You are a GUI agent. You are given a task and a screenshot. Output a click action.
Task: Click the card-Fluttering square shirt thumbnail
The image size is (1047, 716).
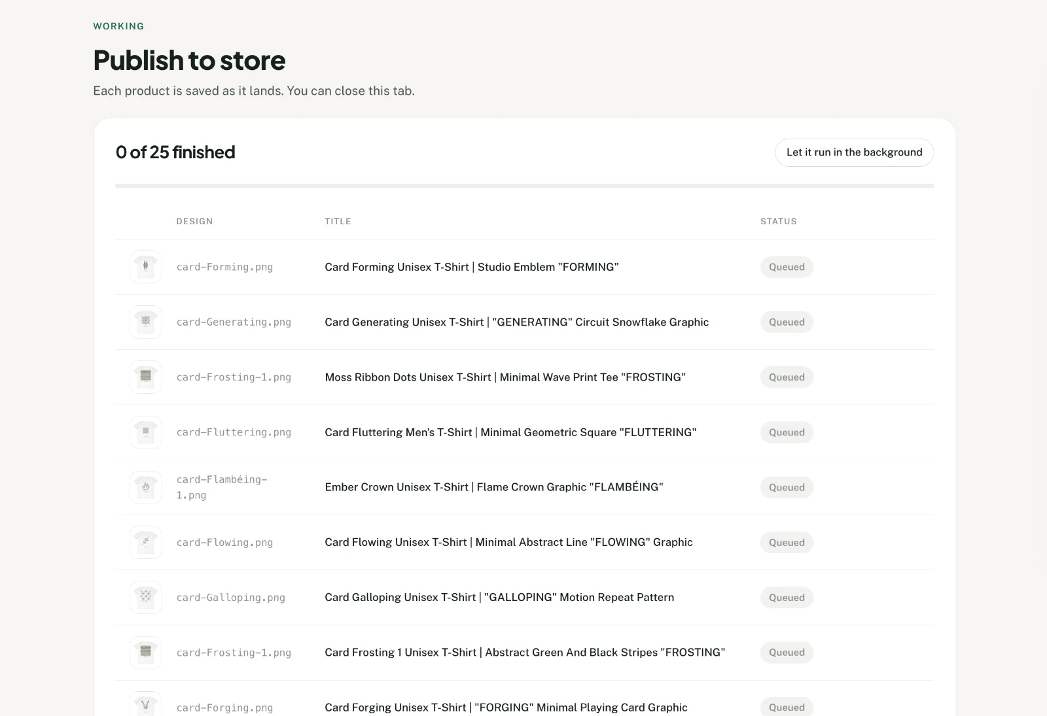pyautogui.click(x=146, y=432)
